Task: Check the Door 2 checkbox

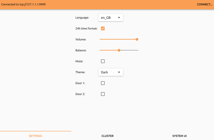Action: click(103, 94)
